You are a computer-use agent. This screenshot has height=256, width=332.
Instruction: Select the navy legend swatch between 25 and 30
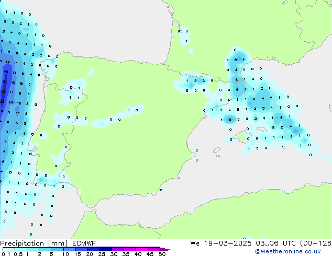point(105,249)
